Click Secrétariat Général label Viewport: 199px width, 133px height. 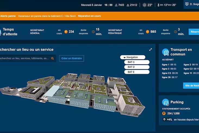click(x=37, y=32)
